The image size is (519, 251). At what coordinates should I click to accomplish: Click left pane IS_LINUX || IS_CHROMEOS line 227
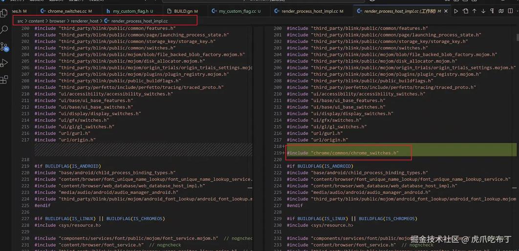tap(100, 219)
